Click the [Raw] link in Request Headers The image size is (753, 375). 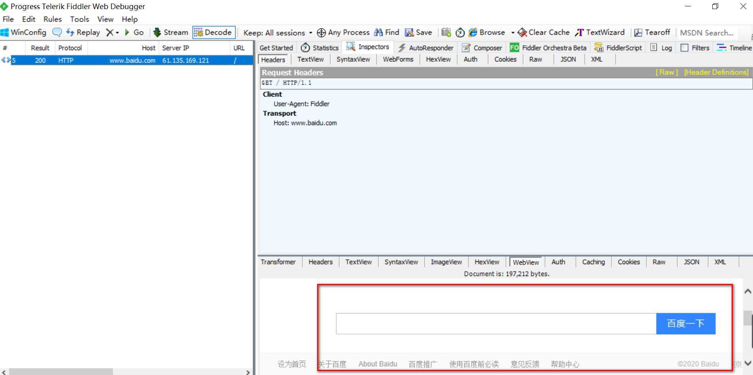666,72
